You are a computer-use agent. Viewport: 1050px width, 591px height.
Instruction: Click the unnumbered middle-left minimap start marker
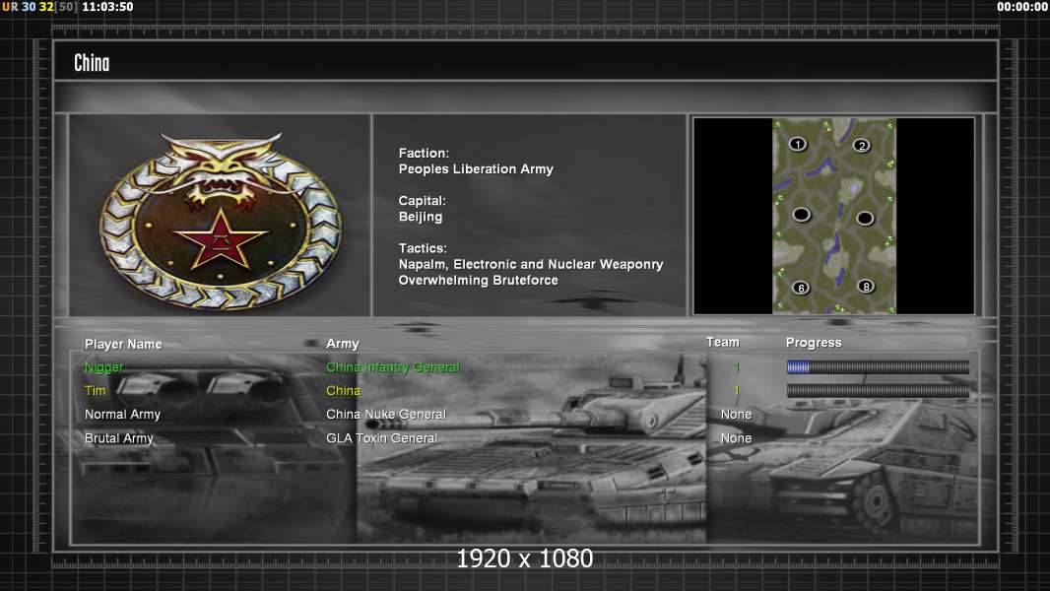[x=802, y=215]
